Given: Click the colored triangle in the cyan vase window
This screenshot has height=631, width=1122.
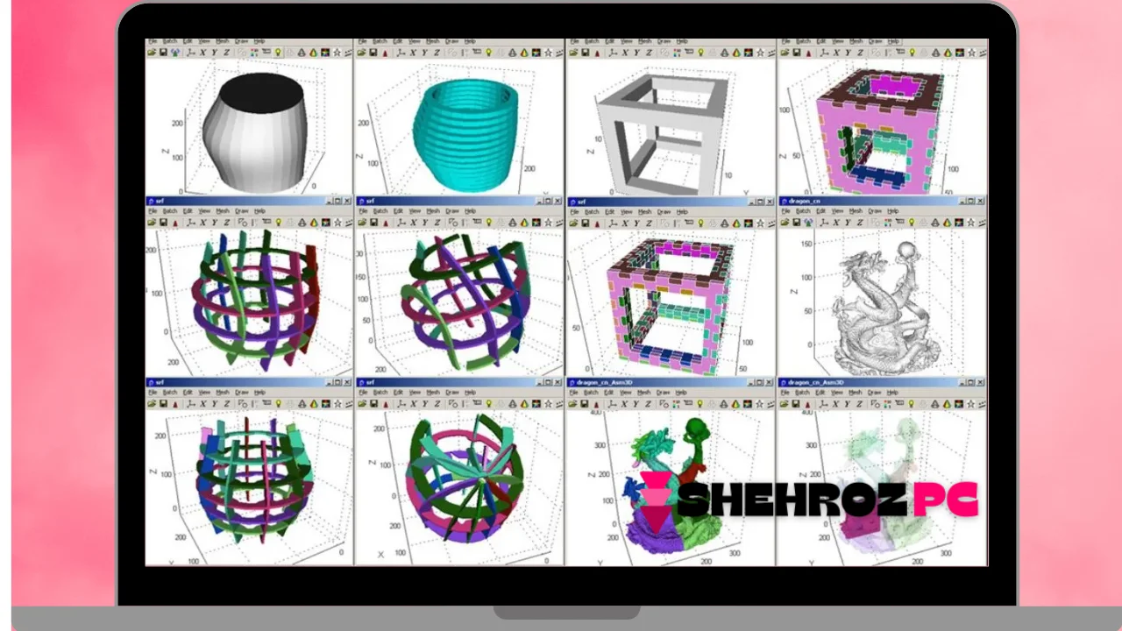Looking at the screenshot, I should [x=523, y=52].
